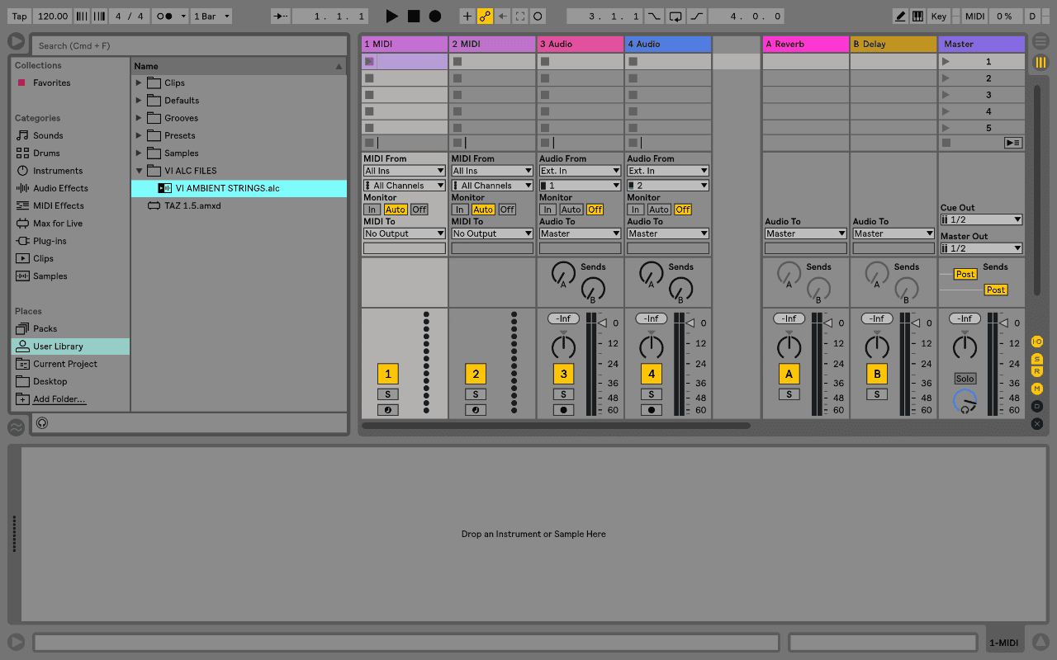
Task: Click Master Preview/Cue volume knob
Action: (x=964, y=402)
